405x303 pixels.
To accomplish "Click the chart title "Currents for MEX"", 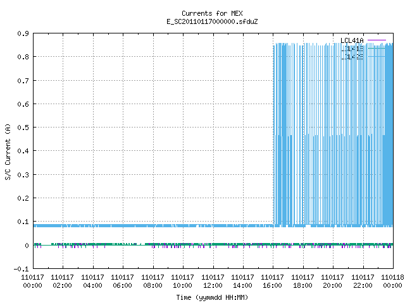I will pyautogui.click(x=212, y=13).
